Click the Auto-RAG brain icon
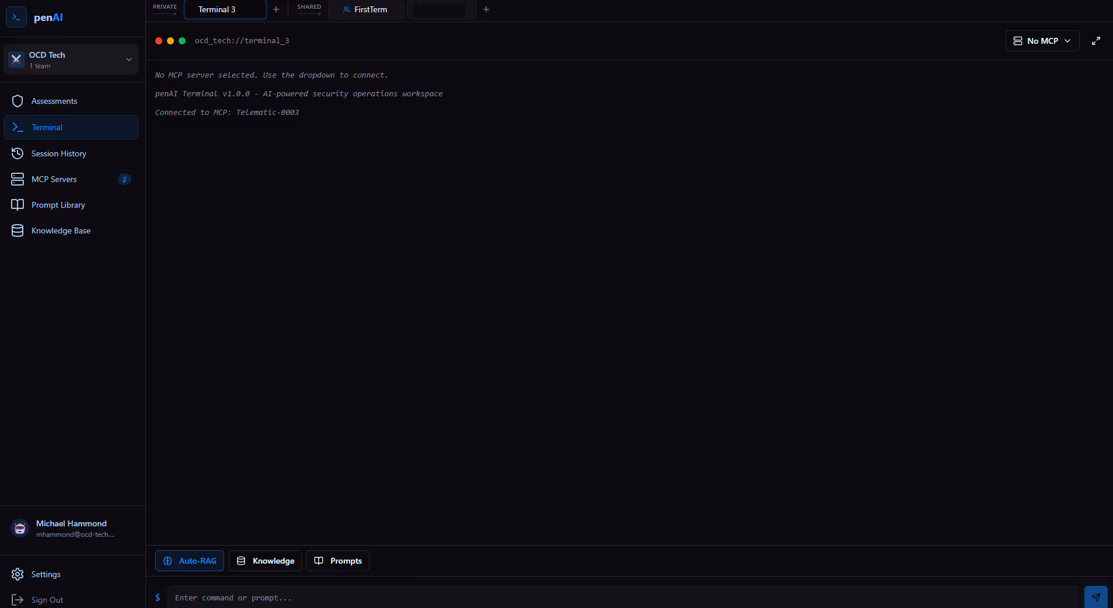 [x=168, y=561]
